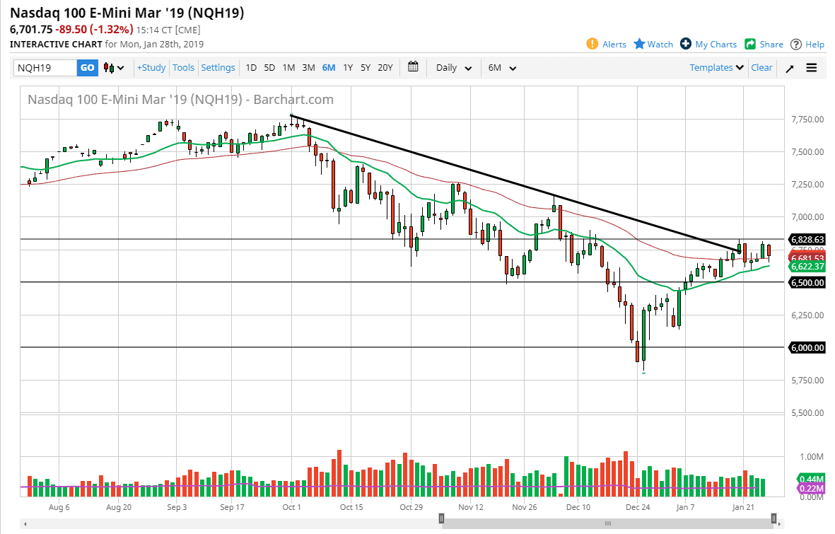The height and width of the screenshot is (534, 835).
Task: Open the 6M range dropdown
Action: 501,67
